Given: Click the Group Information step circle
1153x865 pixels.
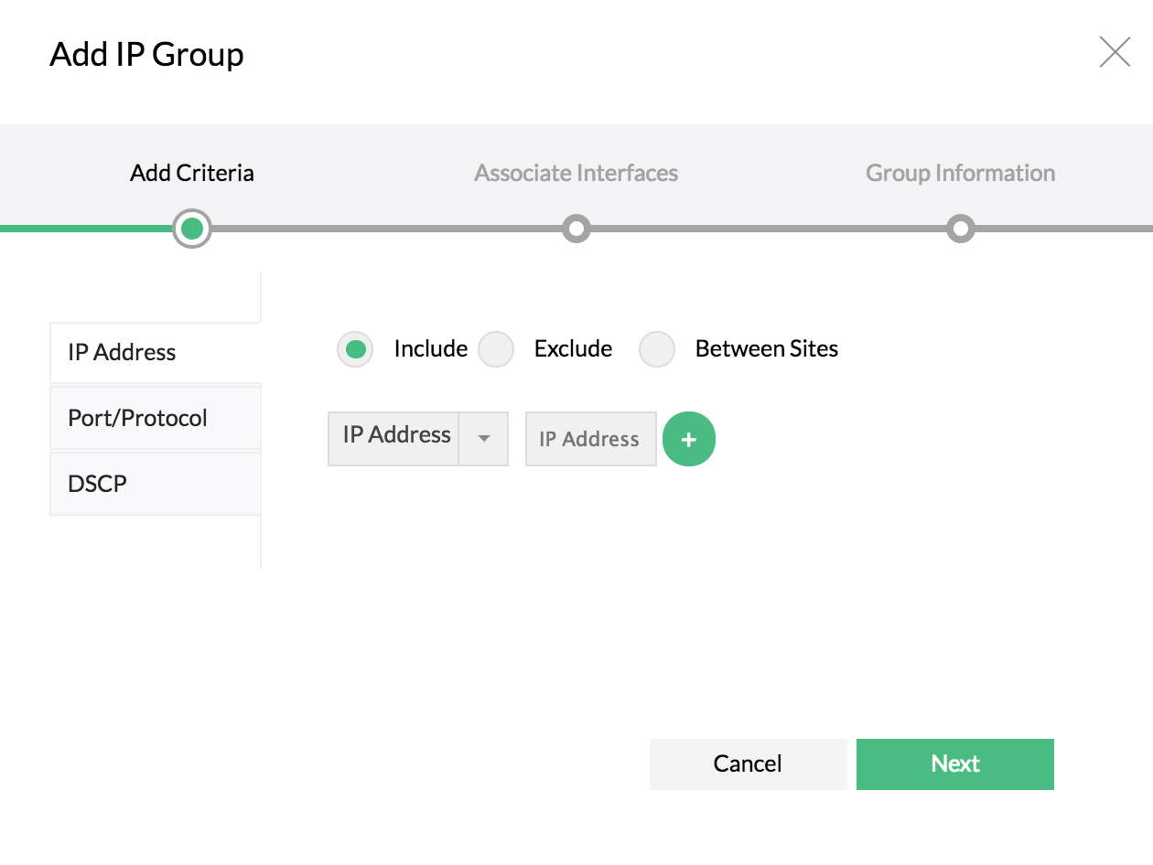Looking at the screenshot, I should pos(960,229).
